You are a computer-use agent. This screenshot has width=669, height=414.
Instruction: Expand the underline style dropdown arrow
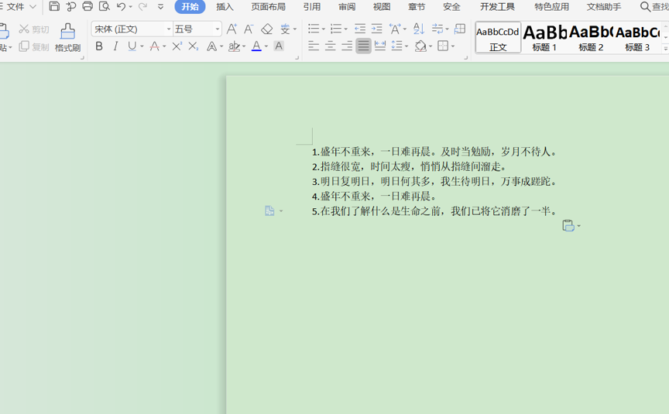142,46
